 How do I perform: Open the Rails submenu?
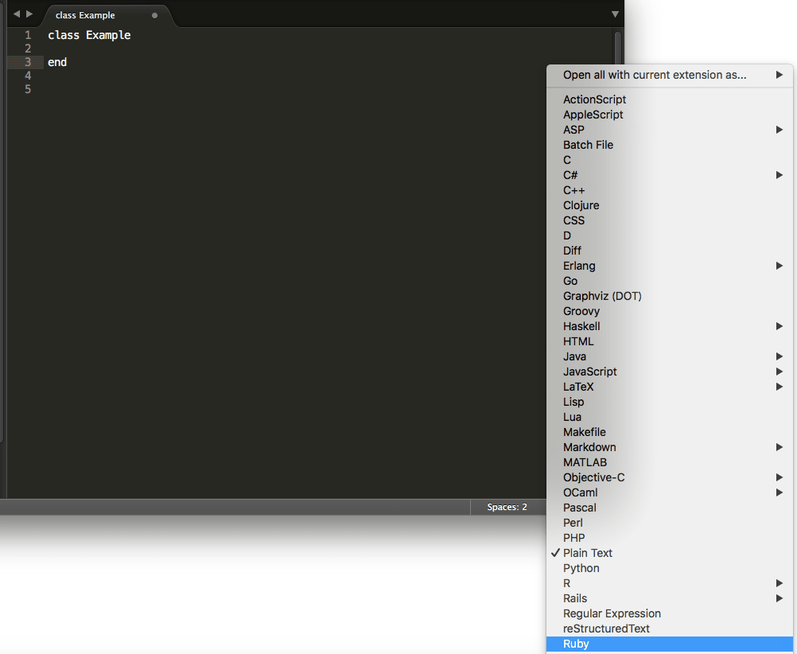[x=670, y=598]
